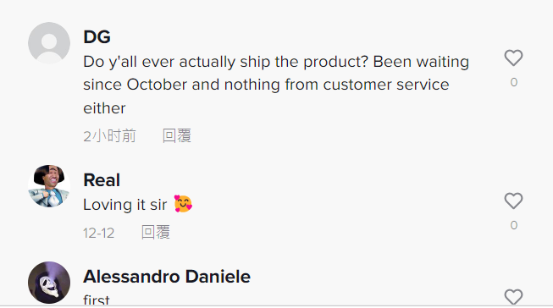Click 回覆 under Real's comment
The image size is (553, 308).
click(x=156, y=232)
